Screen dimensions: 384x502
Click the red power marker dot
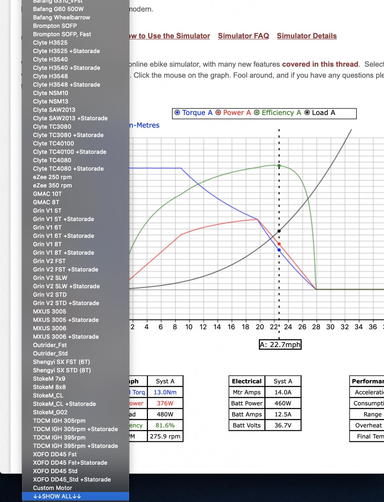pyautogui.click(x=279, y=244)
